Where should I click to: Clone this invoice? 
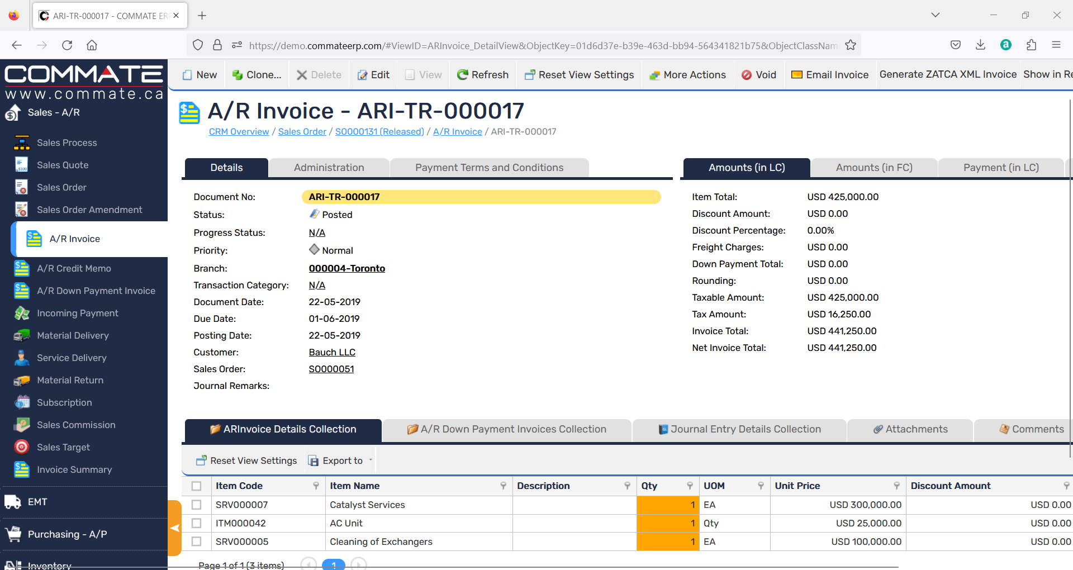(x=257, y=75)
